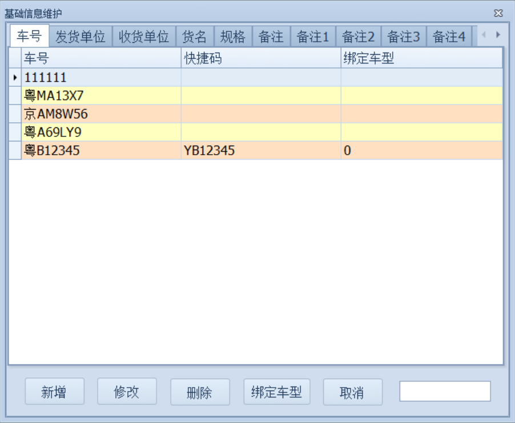The width and height of the screenshot is (515, 423).
Task: Click the 修改 button
Action: [127, 392]
